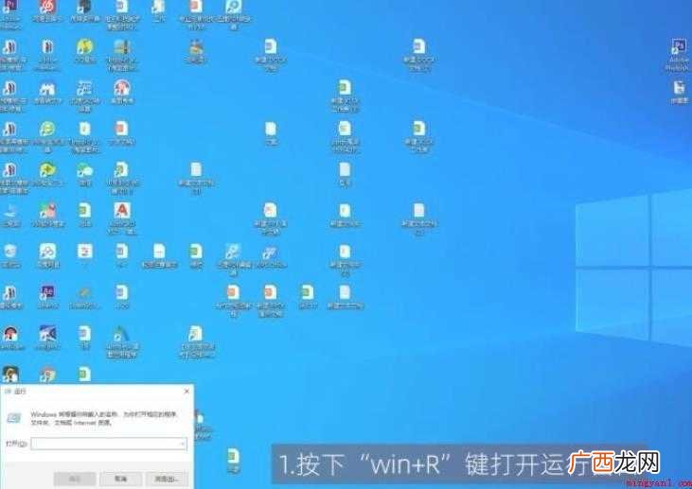Select the green file icon beside the subtitle bar
Screen dimensions: 692x489
point(234,456)
